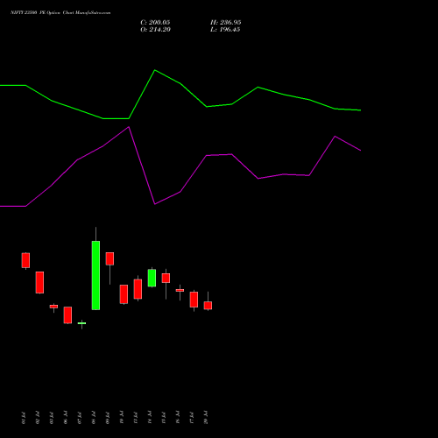Select the small red candle for 03 Jul
This screenshot has height=438, width=438.
coord(53,307)
